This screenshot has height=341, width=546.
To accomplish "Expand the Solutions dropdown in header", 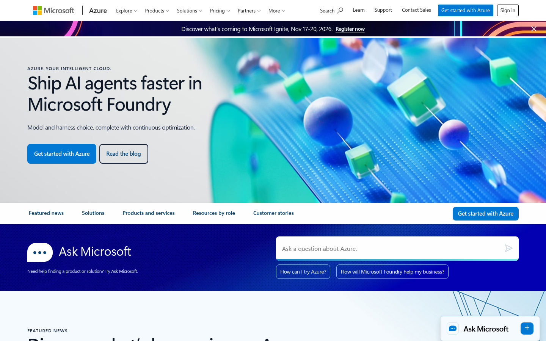I will click(x=190, y=11).
